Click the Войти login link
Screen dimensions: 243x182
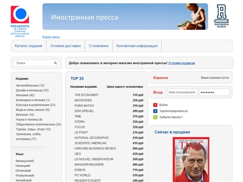pyautogui.click(x=163, y=105)
